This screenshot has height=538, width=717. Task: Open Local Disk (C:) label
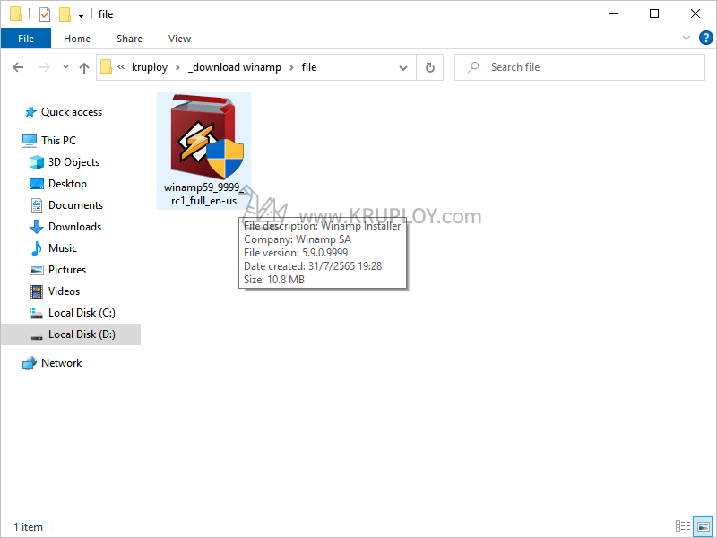click(82, 313)
